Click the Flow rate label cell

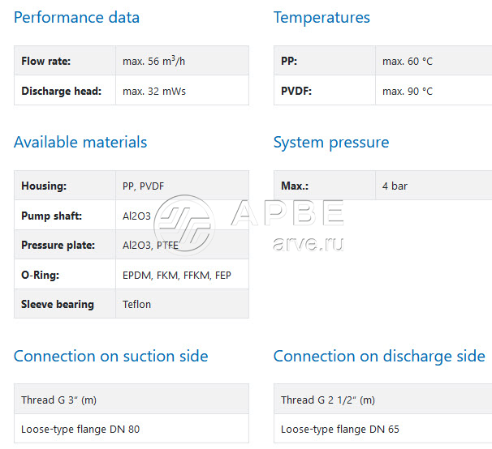tap(46, 61)
